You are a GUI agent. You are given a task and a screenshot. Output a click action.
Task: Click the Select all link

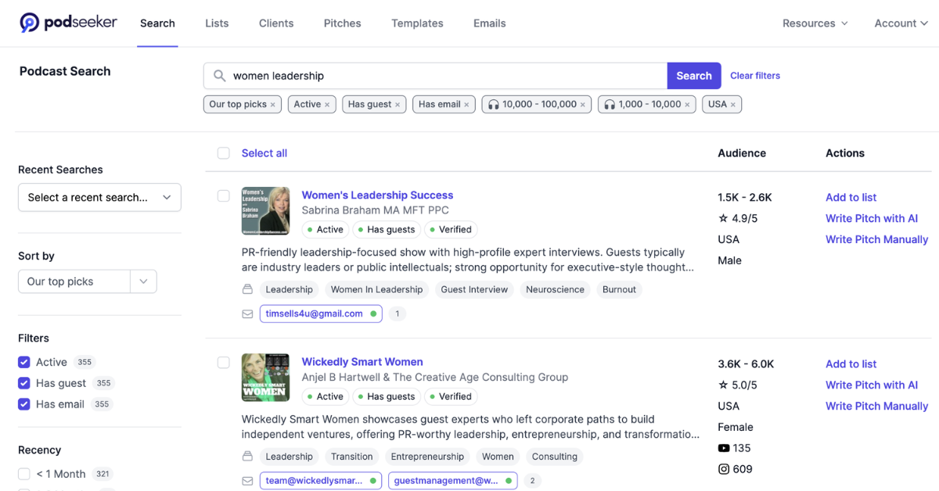pyautogui.click(x=264, y=153)
